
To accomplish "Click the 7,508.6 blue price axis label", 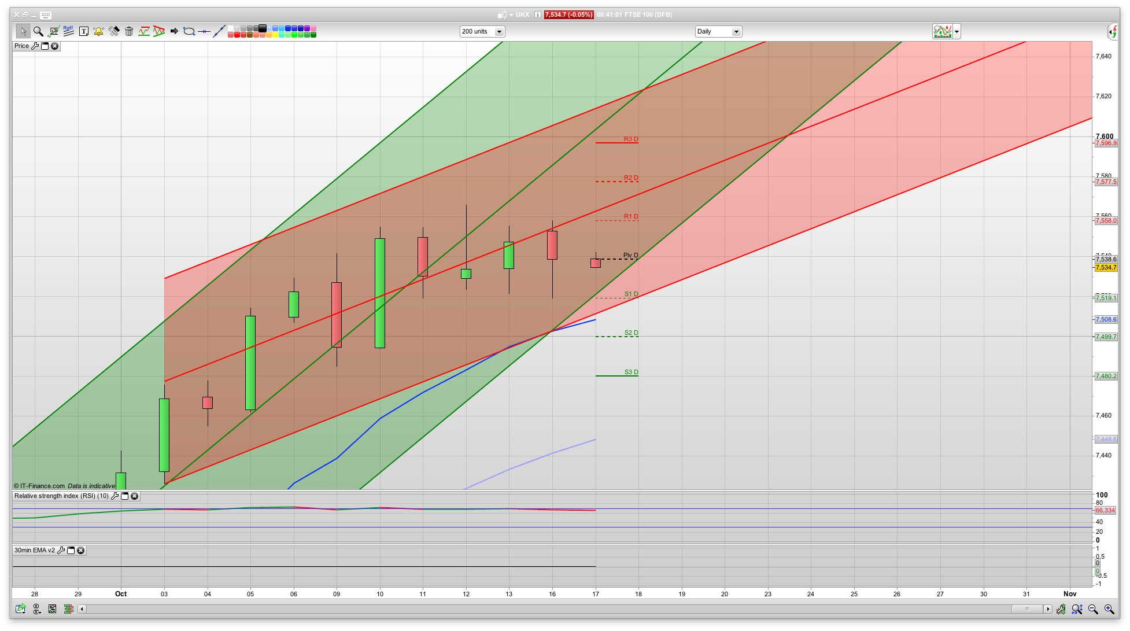I will 1106,319.
